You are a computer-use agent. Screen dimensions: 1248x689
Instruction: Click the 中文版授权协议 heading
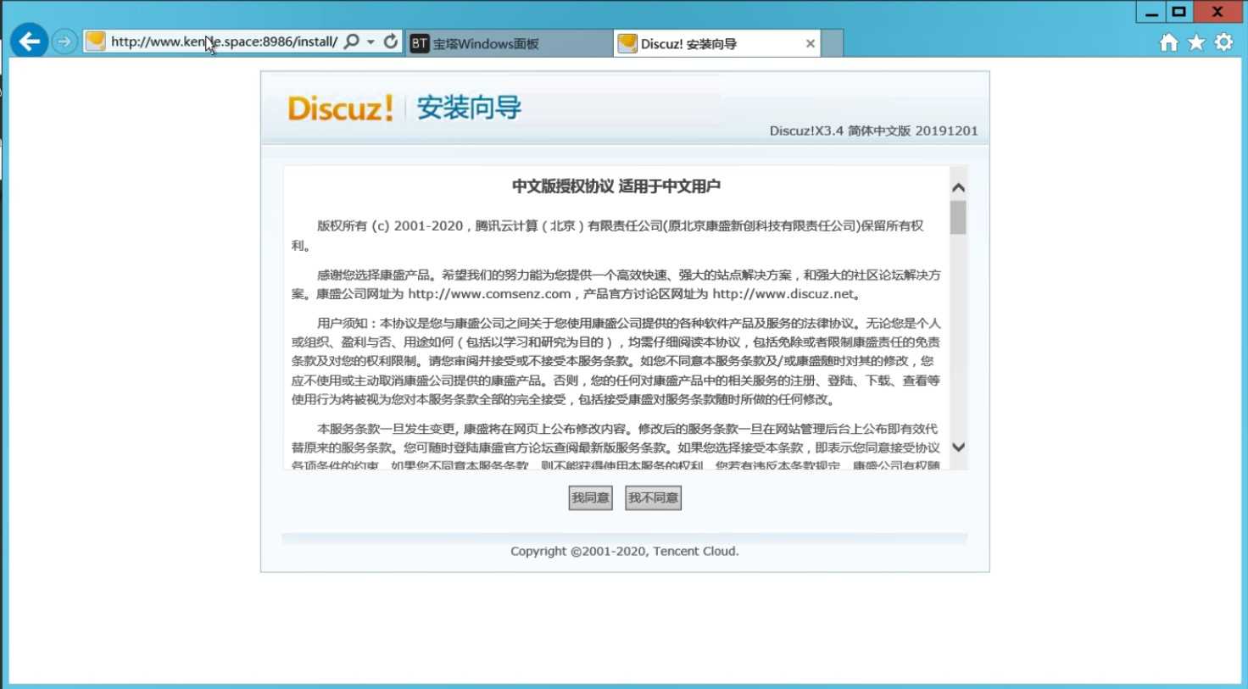point(616,186)
